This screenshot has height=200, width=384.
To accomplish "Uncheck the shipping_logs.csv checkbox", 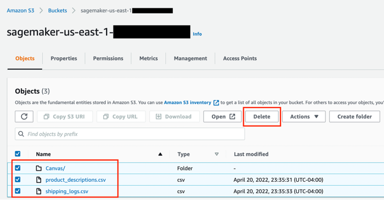I will 18,191.
